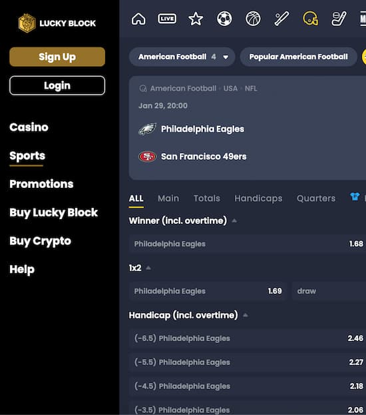Click the Lucky Block logo
The width and height of the screenshot is (366, 415).
coord(57,23)
